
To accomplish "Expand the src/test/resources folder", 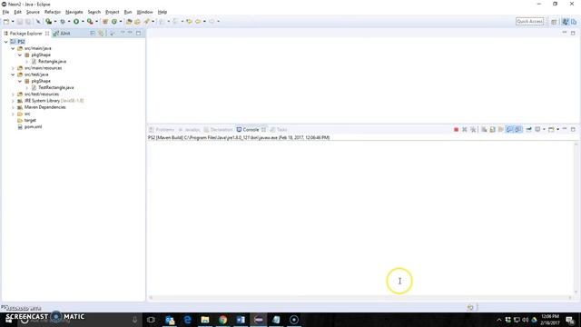I will coord(13,94).
